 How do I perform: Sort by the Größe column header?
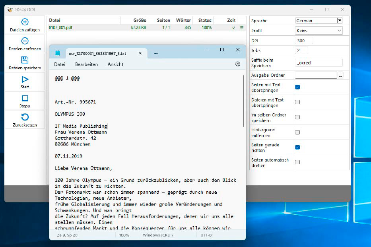[134, 20]
